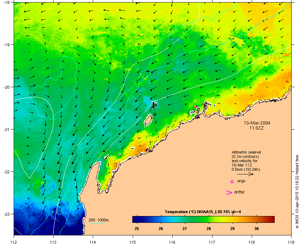Click the latitude axis label -23
The image size is (302, 244).
click(x=6, y=214)
